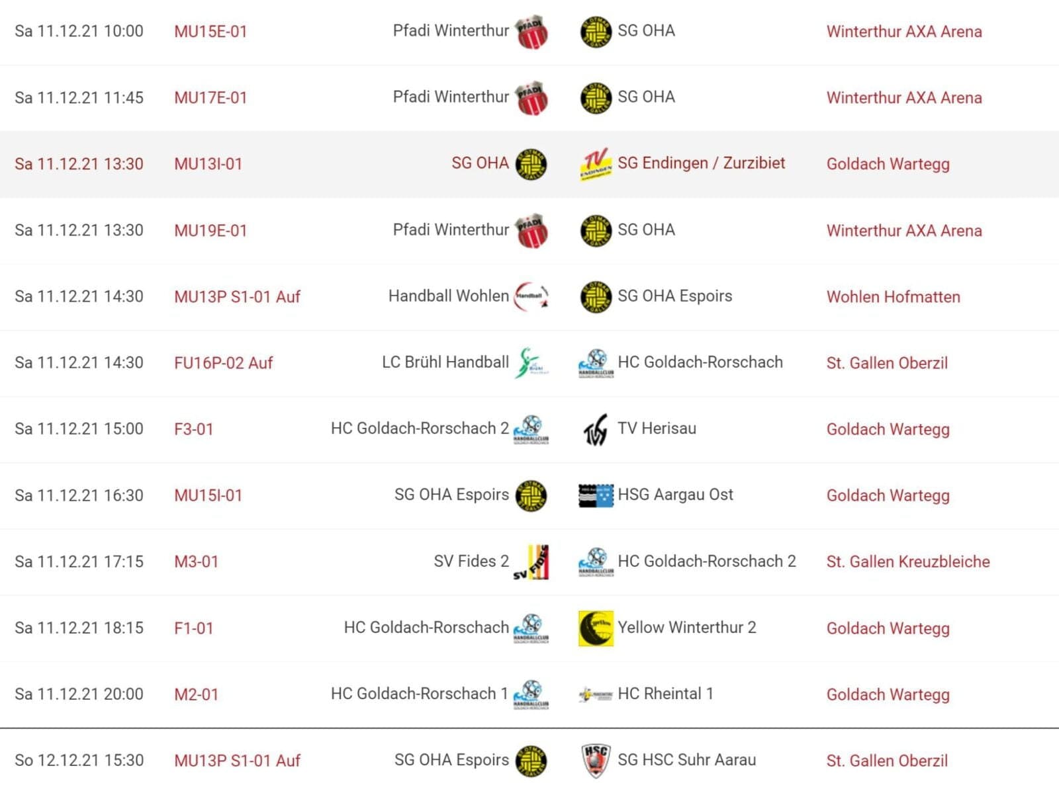Open the FU16P-02 Auf league link
This screenshot has width=1059, height=789.
pyautogui.click(x=223, y=363)
